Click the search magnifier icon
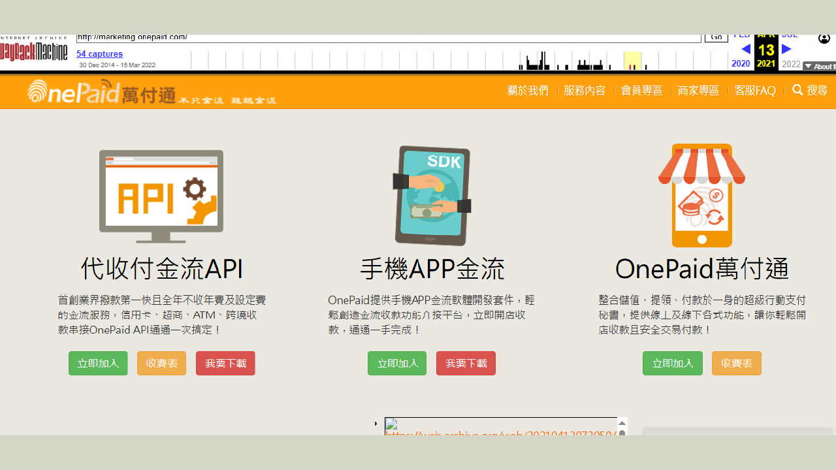This screenshot has width=836, height=470. click(797, 90)
